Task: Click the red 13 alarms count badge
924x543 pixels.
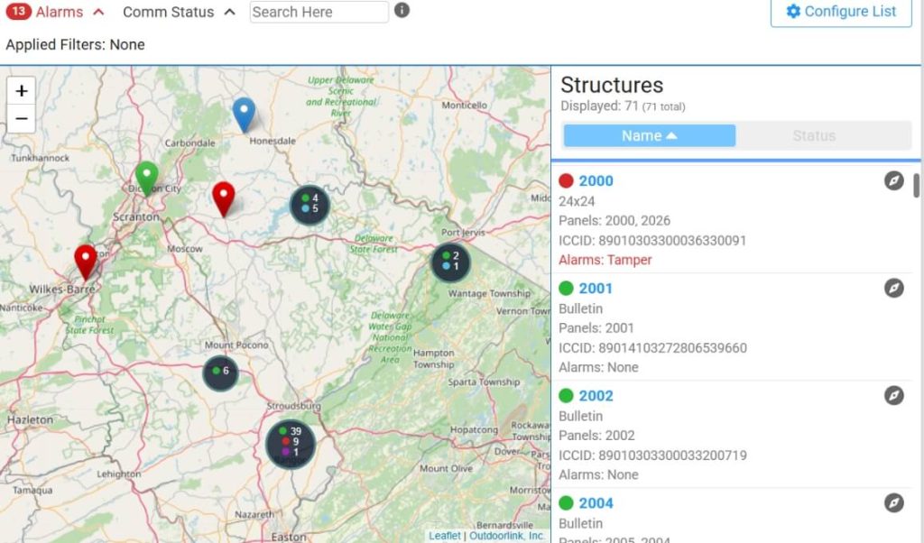Action: (x=18, y=11)
